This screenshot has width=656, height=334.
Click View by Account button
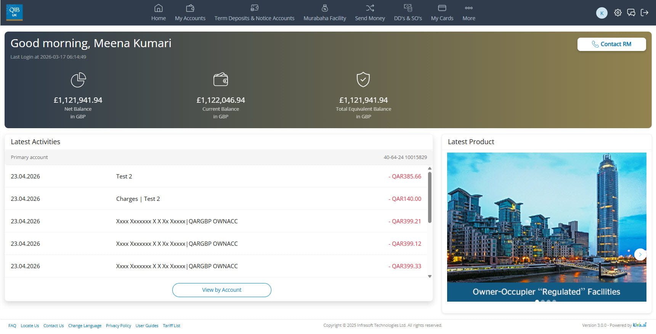point(221,290)
